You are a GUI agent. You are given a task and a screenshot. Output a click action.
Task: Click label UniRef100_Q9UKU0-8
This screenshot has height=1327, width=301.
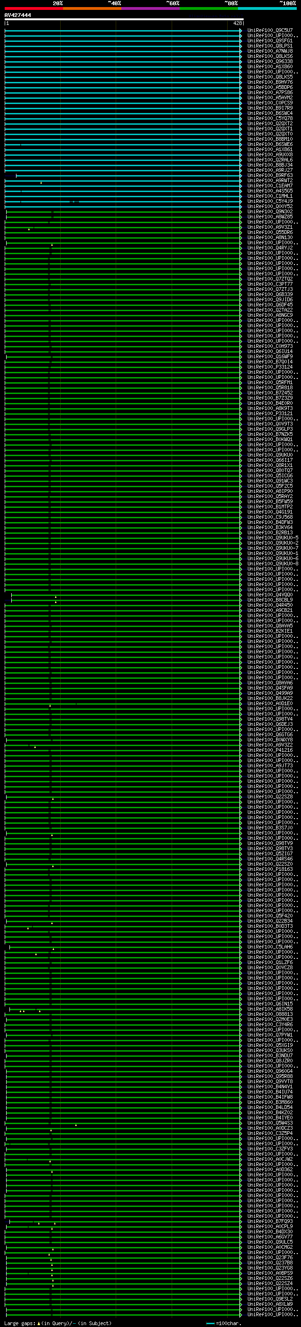pos(273,563)
